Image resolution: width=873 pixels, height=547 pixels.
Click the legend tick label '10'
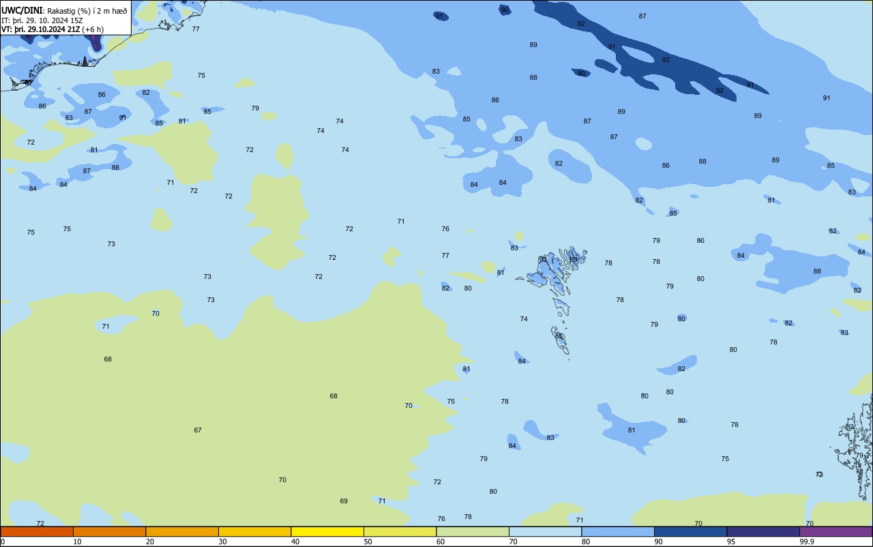pos(78,542)
